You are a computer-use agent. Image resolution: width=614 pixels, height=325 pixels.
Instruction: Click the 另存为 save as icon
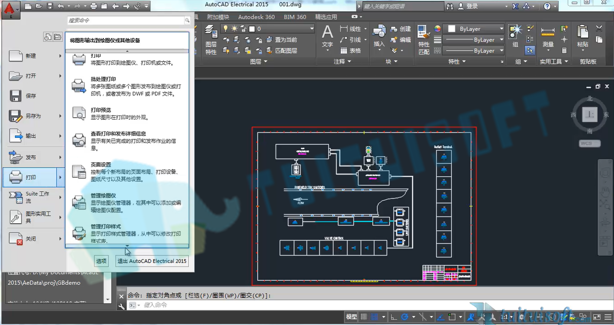coord(15,116)
